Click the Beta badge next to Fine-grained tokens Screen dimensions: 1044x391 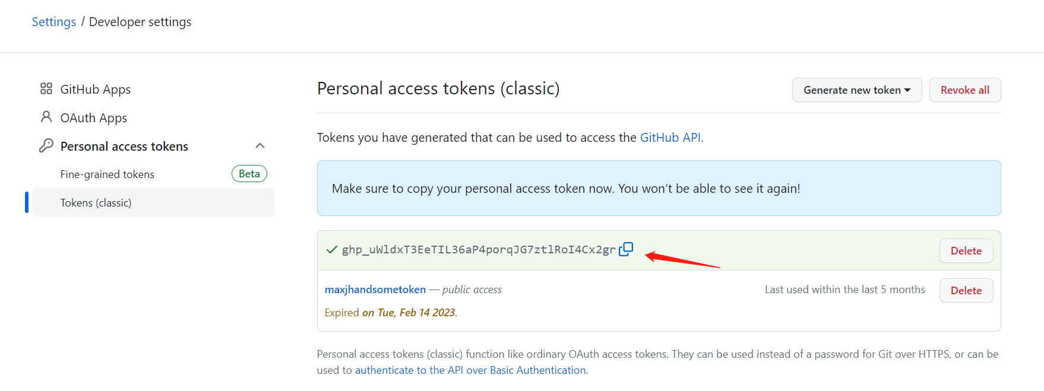[x=249, y=174]
